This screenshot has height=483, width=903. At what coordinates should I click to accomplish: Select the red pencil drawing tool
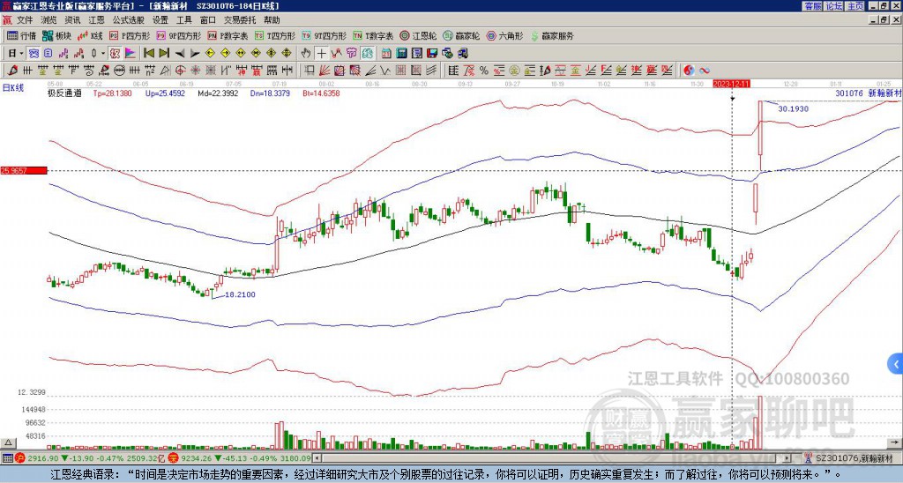click(12, 71)
